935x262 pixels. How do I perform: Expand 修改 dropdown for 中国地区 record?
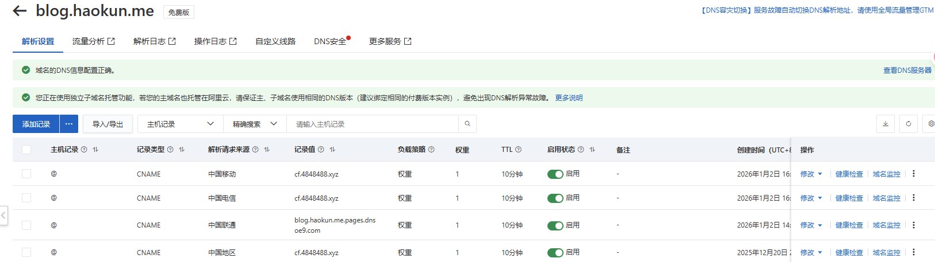pyautogui.click(x=811, y=252)
